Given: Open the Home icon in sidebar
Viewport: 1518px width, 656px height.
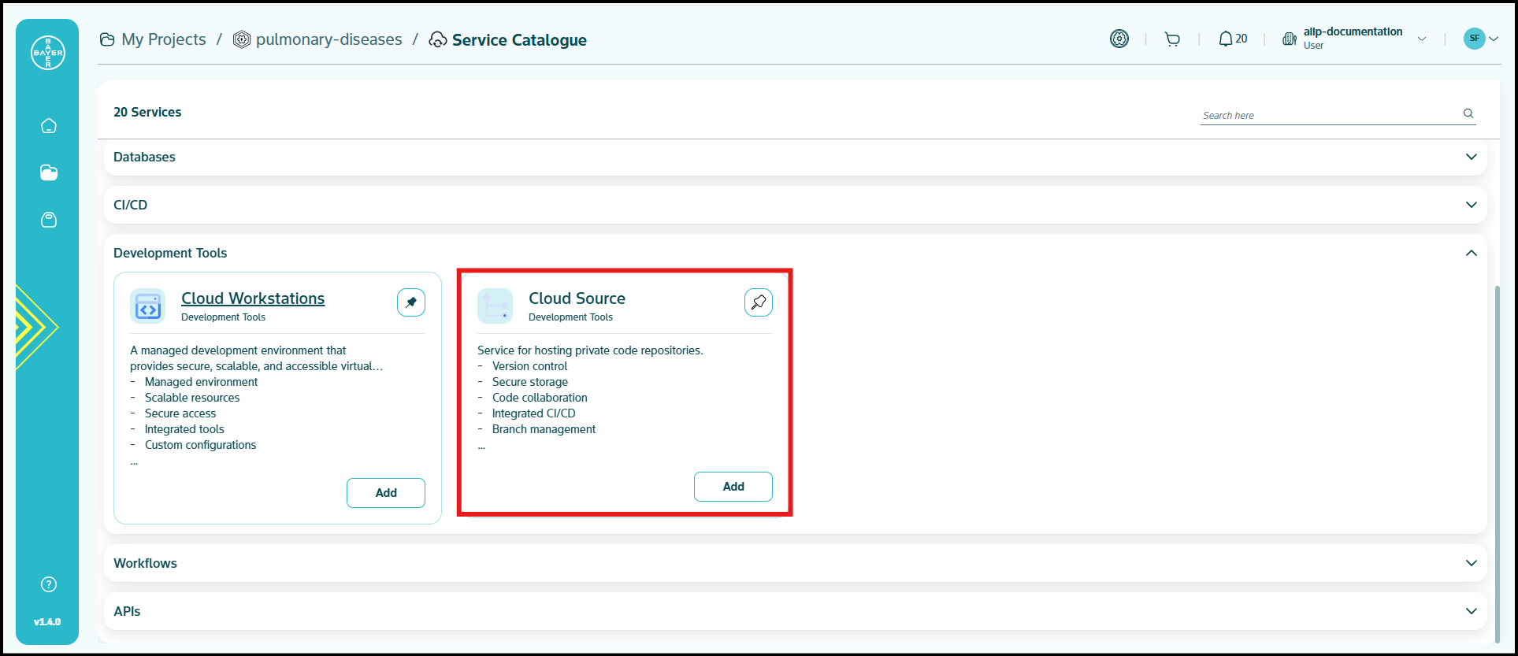Looking at the screenshot, I should coord(49,126).
